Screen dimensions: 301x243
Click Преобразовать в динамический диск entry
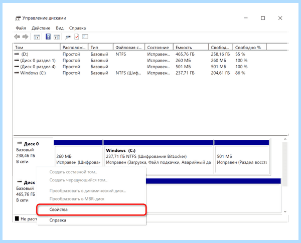tap(91, 190)
